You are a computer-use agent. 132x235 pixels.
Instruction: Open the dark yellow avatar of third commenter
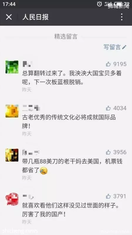click(x=12, y=155)
